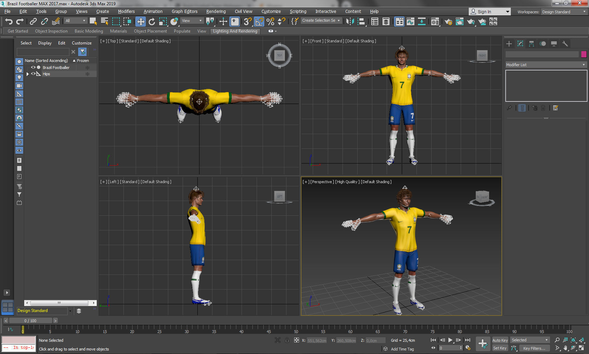Switch to the Object Inspection ribbon tab
Screen dimensions: 589x354
click(51, 31)
